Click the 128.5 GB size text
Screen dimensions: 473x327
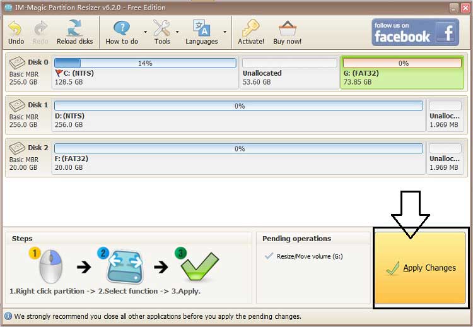(69, 82)
